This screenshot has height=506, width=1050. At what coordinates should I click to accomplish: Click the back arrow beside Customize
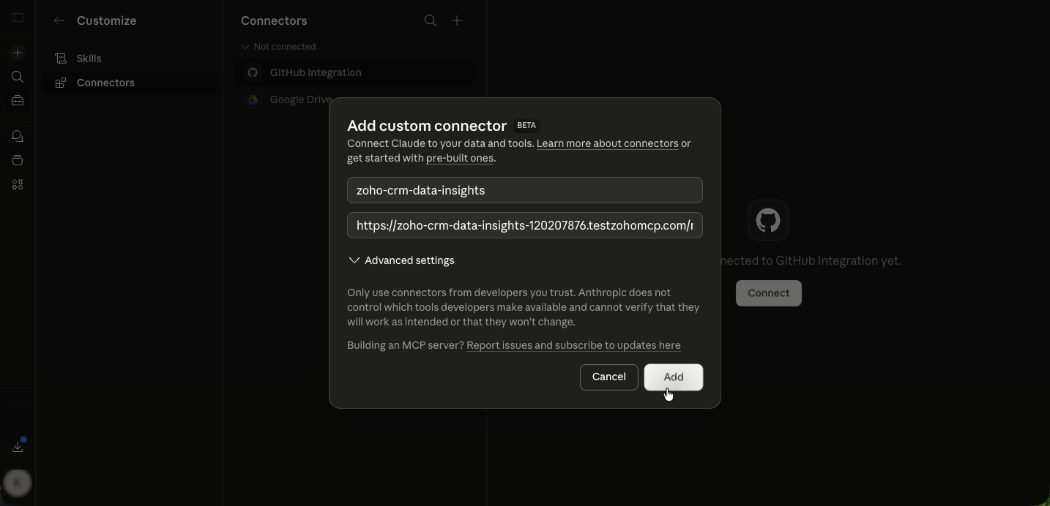click(59, 20)
